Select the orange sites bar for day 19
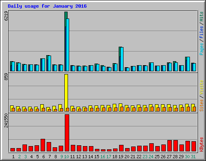Screen dimensions: 206x161 122,109
